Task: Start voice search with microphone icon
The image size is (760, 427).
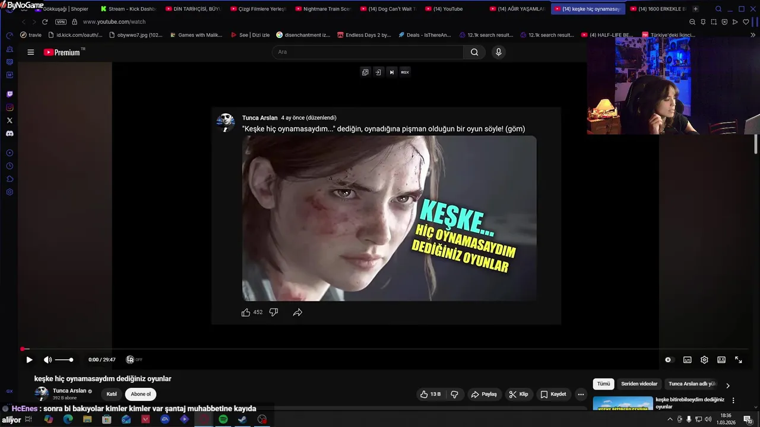Action: pyautogui.click(x=498, y=52)
